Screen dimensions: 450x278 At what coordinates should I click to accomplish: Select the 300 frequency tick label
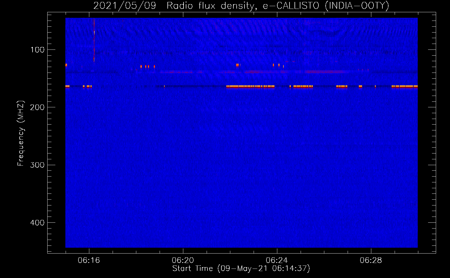(x=37, y=165)
